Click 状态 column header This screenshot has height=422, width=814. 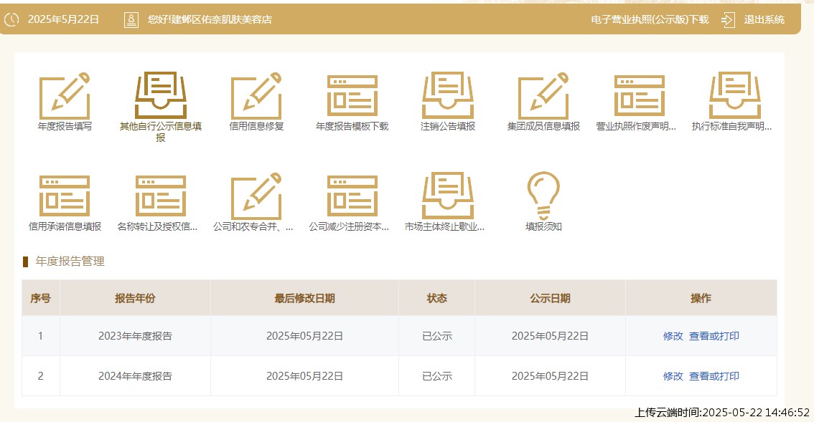pos(437,298)
